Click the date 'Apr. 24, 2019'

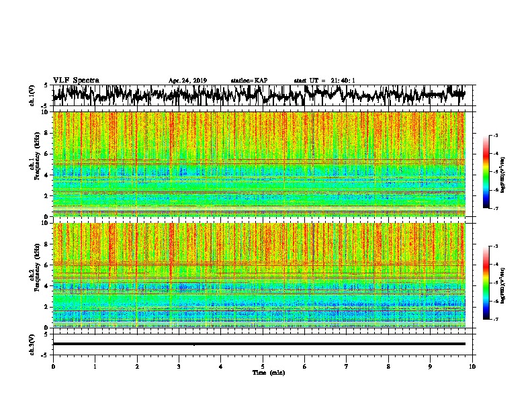coord(187,81)
